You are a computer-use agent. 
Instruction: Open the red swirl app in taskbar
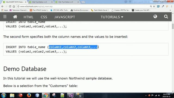coord(21,95)
